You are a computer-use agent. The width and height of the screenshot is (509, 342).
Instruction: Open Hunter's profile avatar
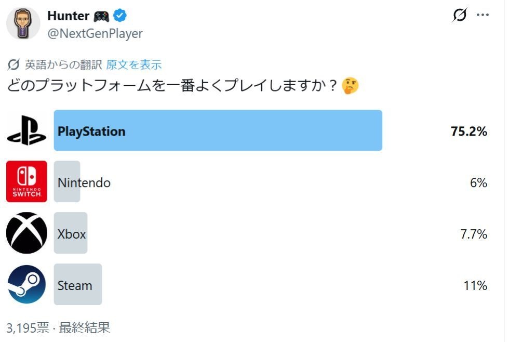(23, 24)
